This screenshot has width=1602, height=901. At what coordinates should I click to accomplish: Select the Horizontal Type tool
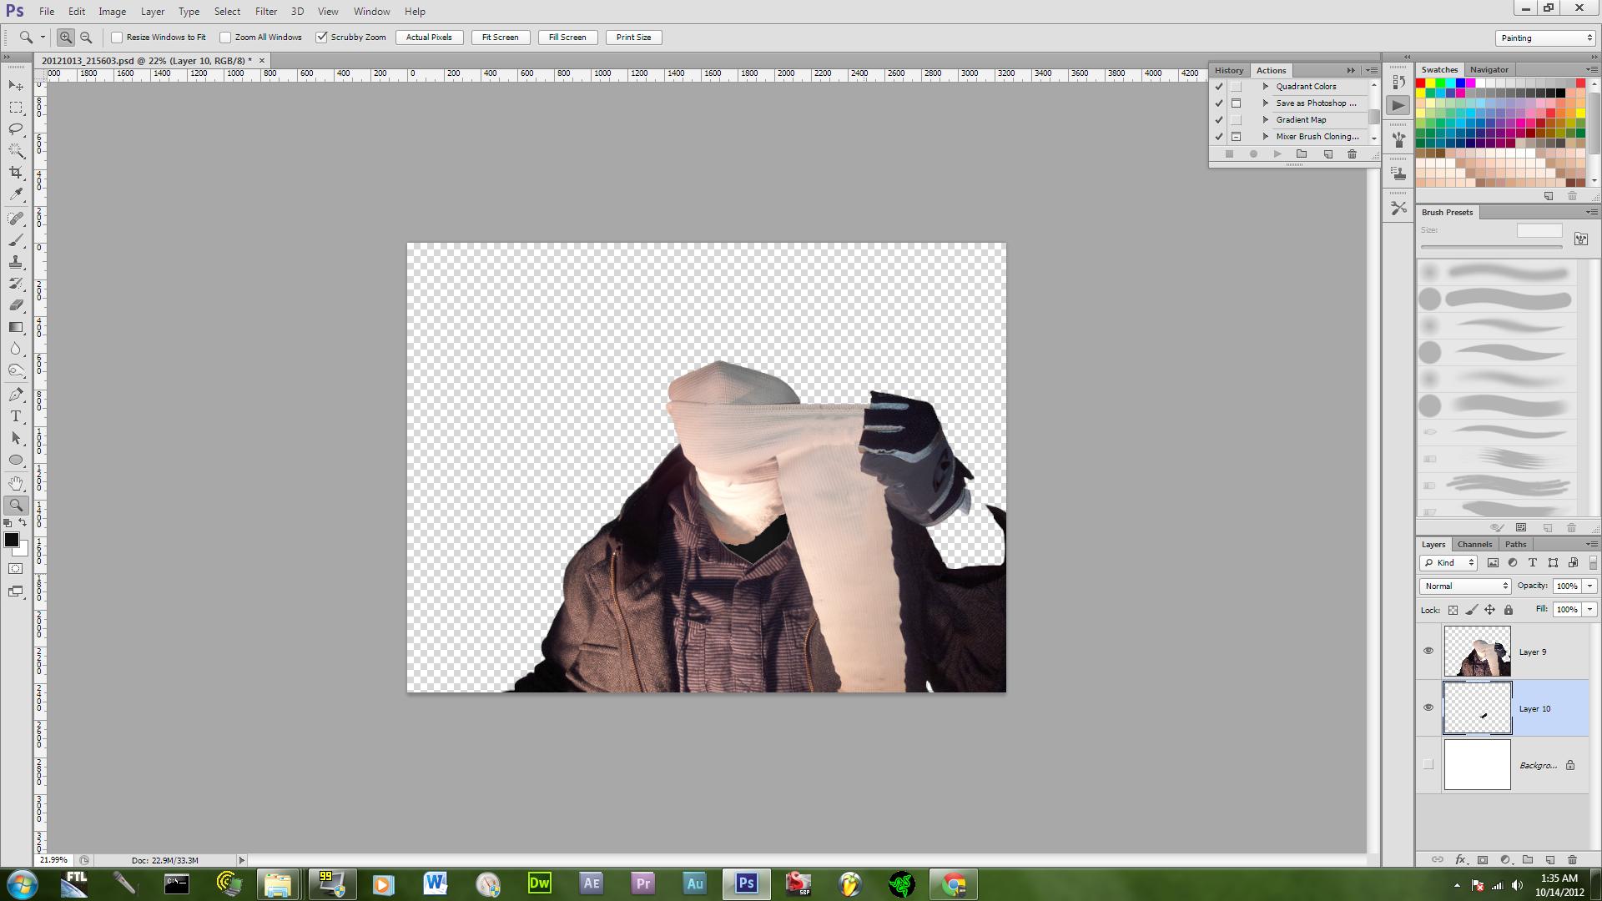coord(16,416)
